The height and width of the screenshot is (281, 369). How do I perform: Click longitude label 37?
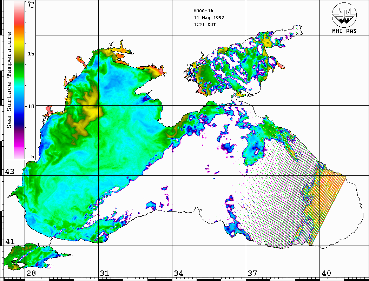(252, 273)
